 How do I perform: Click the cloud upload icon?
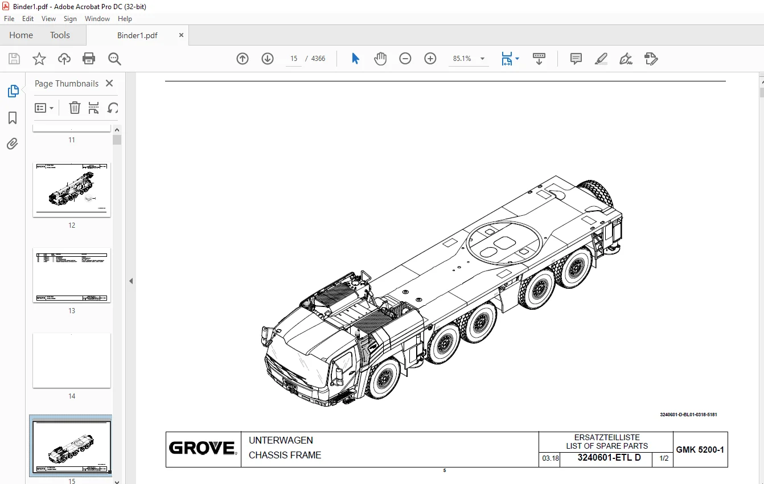(x=64, y=59)
